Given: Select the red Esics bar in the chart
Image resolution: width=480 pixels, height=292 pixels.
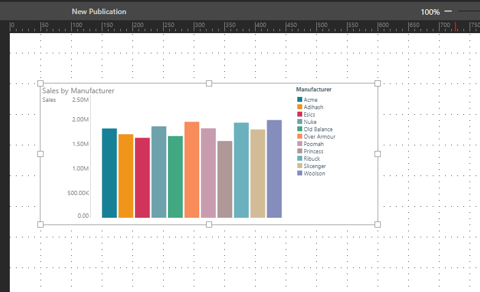Looking at the screenshot, I should tap(142, 178).
